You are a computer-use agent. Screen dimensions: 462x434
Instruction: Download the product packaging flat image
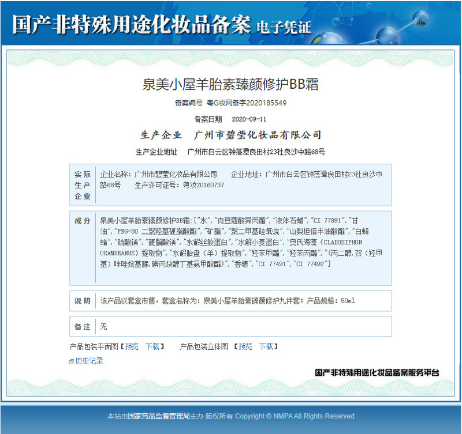(x=152, y=346)
